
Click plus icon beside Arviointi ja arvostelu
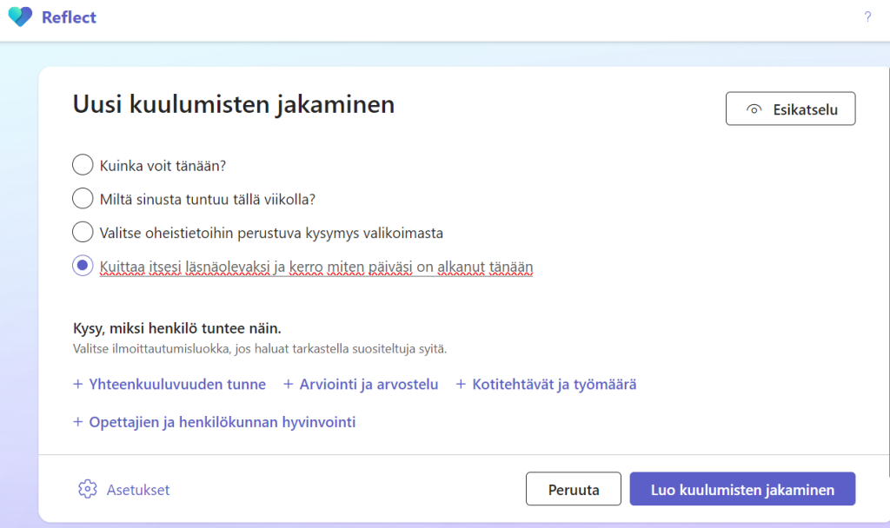pos(288,384)
